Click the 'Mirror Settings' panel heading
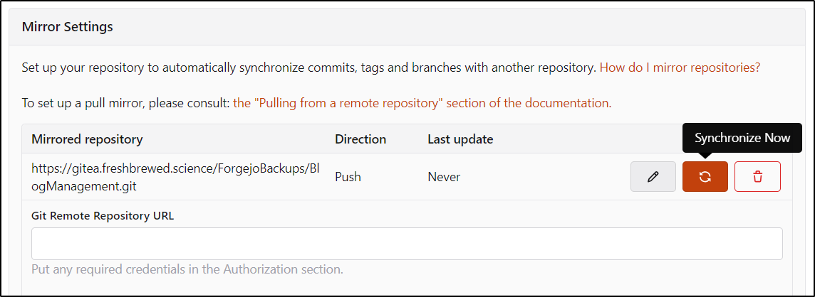The image size is (815, 297). coord(68,26)
